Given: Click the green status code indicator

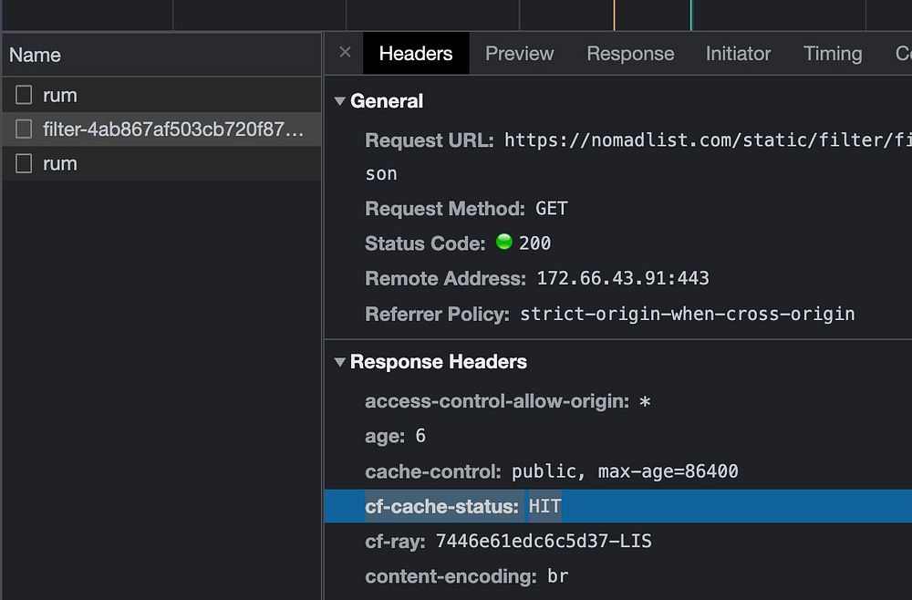Looking at the screenshot, I should pos(504,243).
